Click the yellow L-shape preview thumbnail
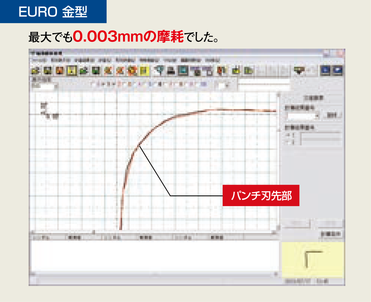Image resolution: width=371 pixels, height=302 pixels. tap(313, 259)
